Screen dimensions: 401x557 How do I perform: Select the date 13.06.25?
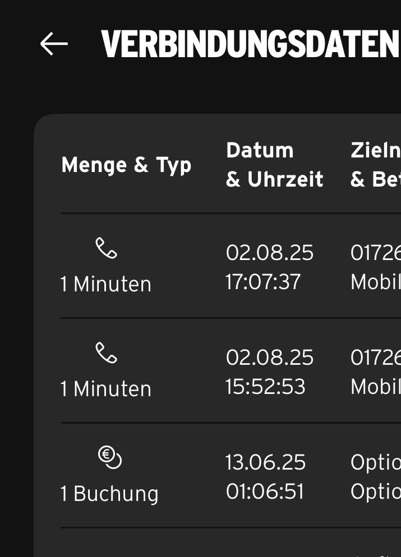click(265, 463)
